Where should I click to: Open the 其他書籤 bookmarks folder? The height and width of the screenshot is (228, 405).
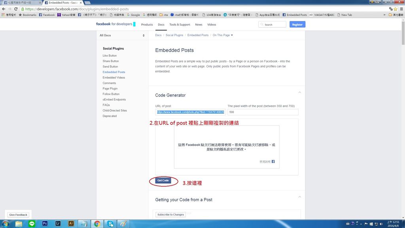tap(396, 15)
